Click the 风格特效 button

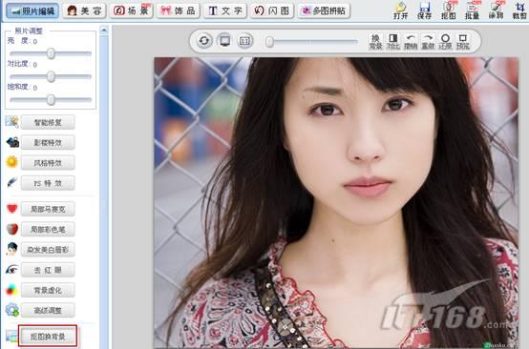tap(48, 163)
